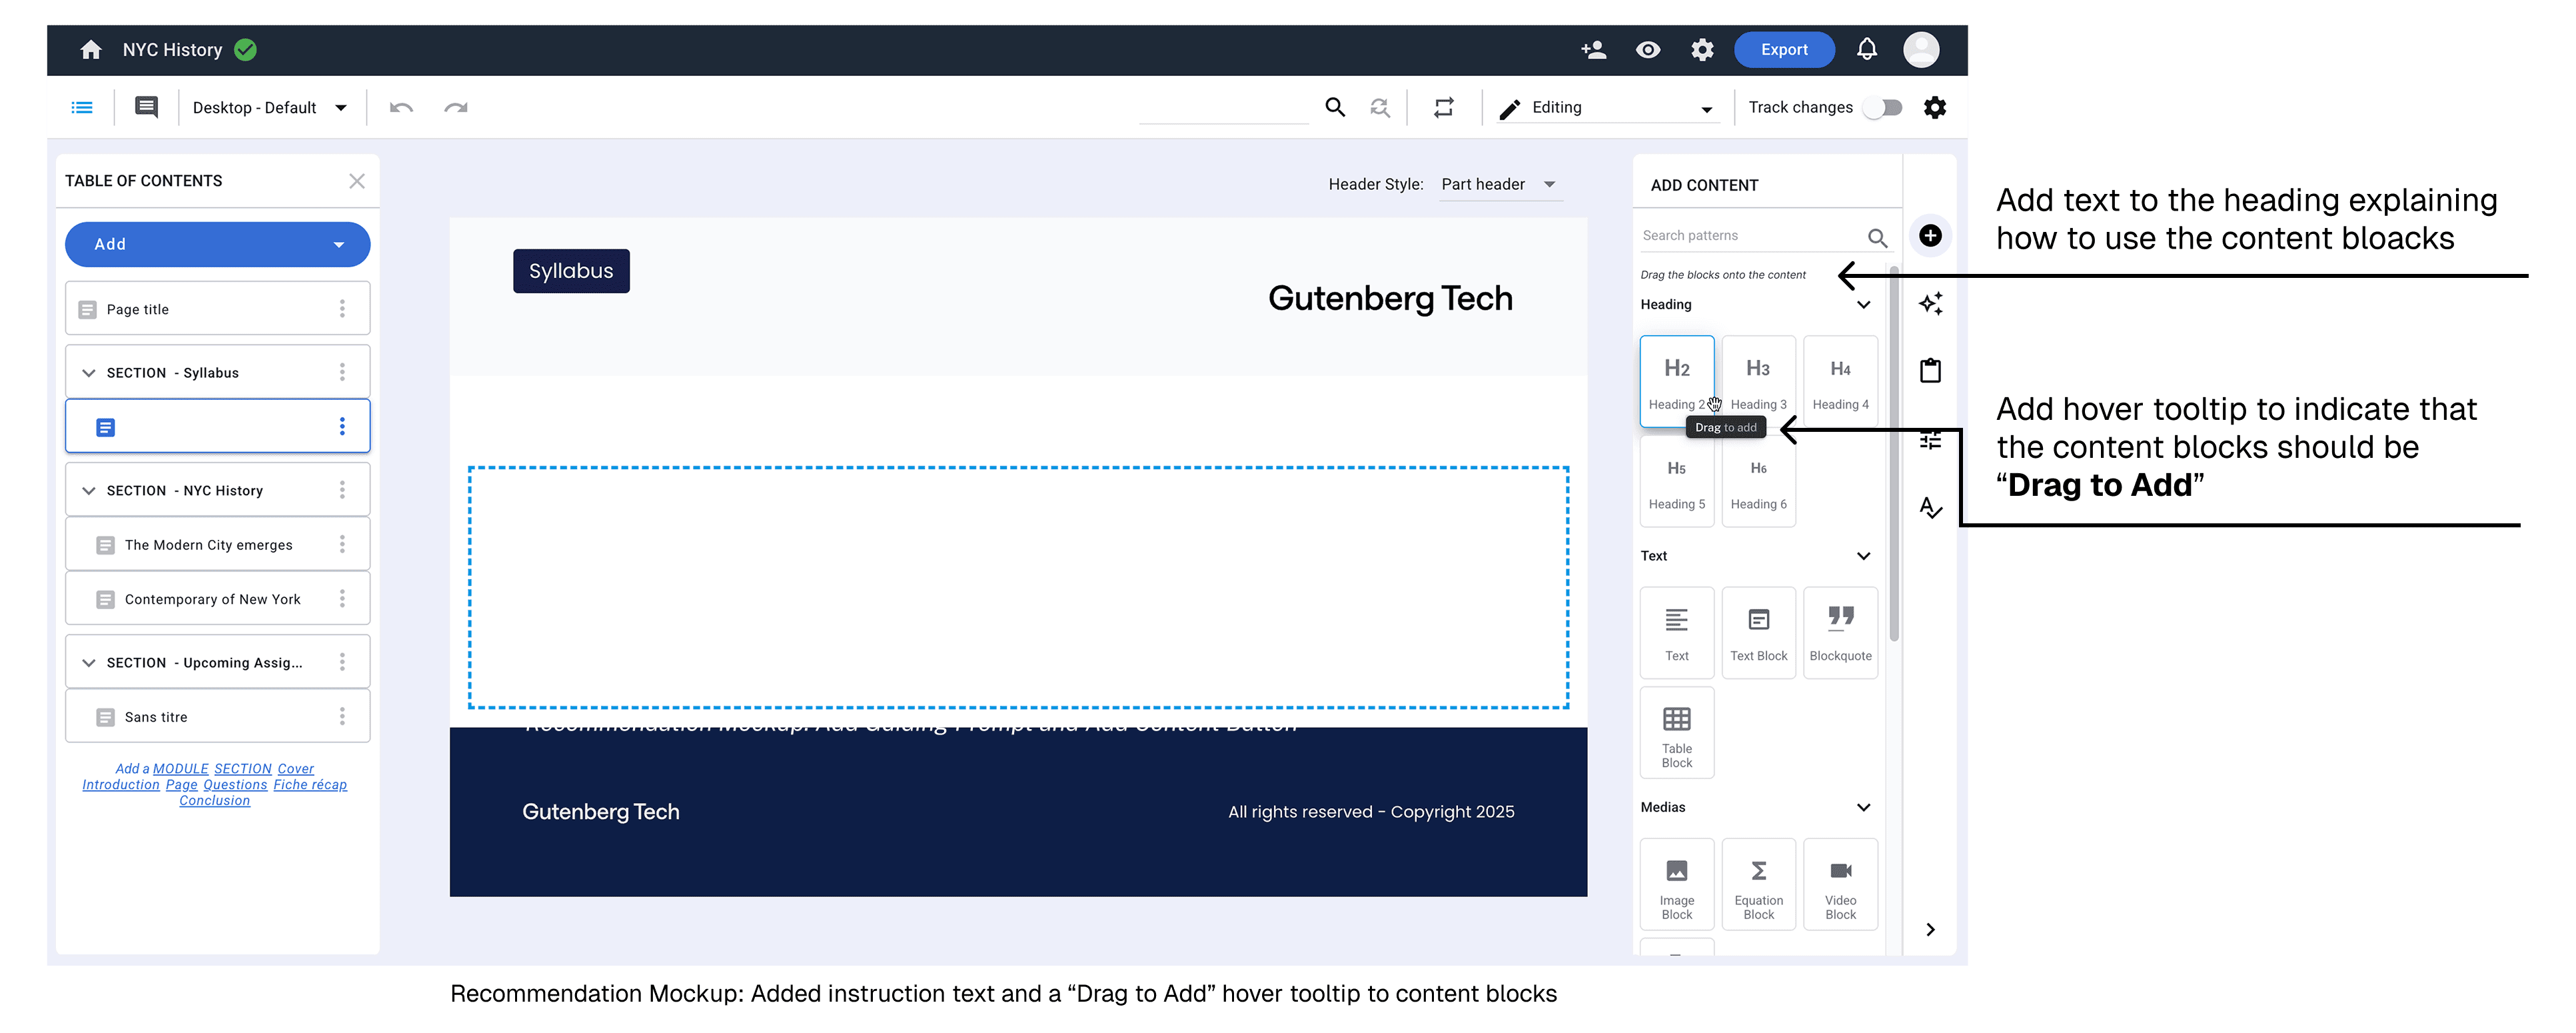
Task: Collapse the SECTION - NYC History item
Action: pos(89,491)
